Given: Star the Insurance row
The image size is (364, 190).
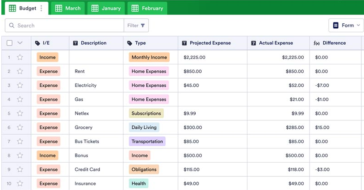Looking at the screenshot, I should (x=20, y=184).
